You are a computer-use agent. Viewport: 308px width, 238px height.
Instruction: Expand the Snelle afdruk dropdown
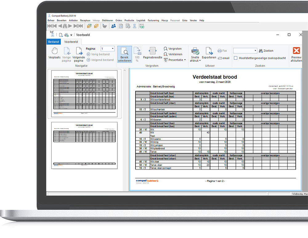[x=200, y=61]
